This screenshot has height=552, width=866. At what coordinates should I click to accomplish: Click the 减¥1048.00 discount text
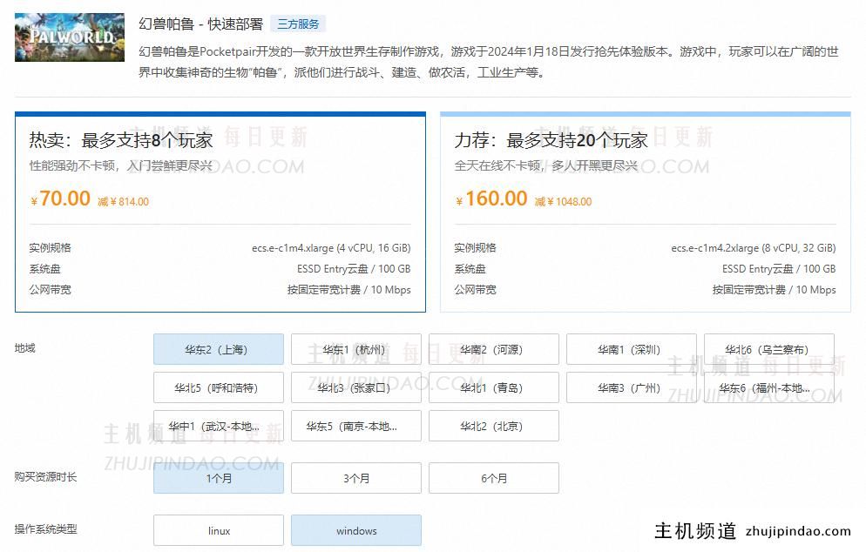[x=563, y=201]
